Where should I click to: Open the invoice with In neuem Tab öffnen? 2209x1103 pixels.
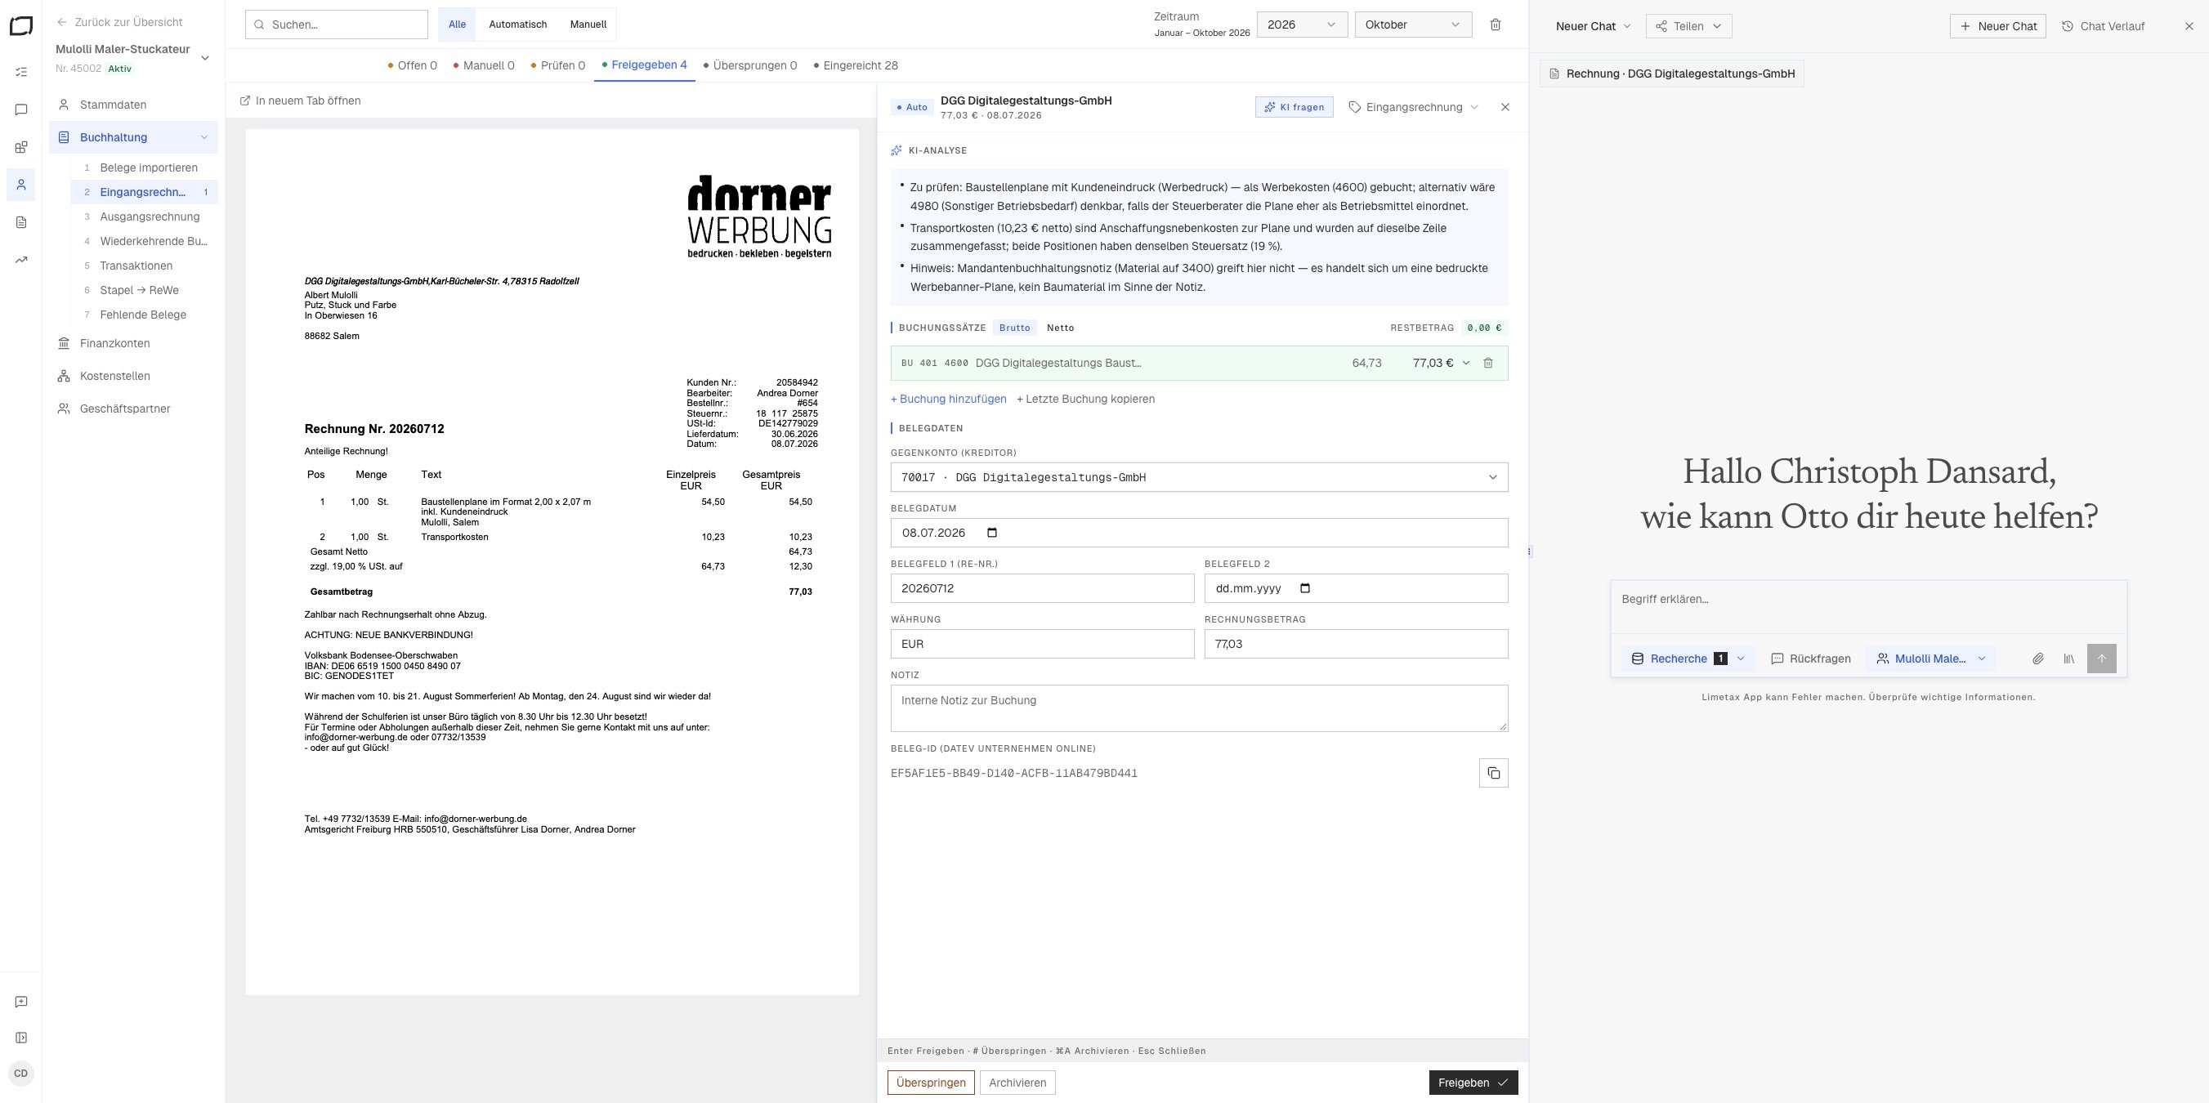pyautogui.click(x=300, y=100)
